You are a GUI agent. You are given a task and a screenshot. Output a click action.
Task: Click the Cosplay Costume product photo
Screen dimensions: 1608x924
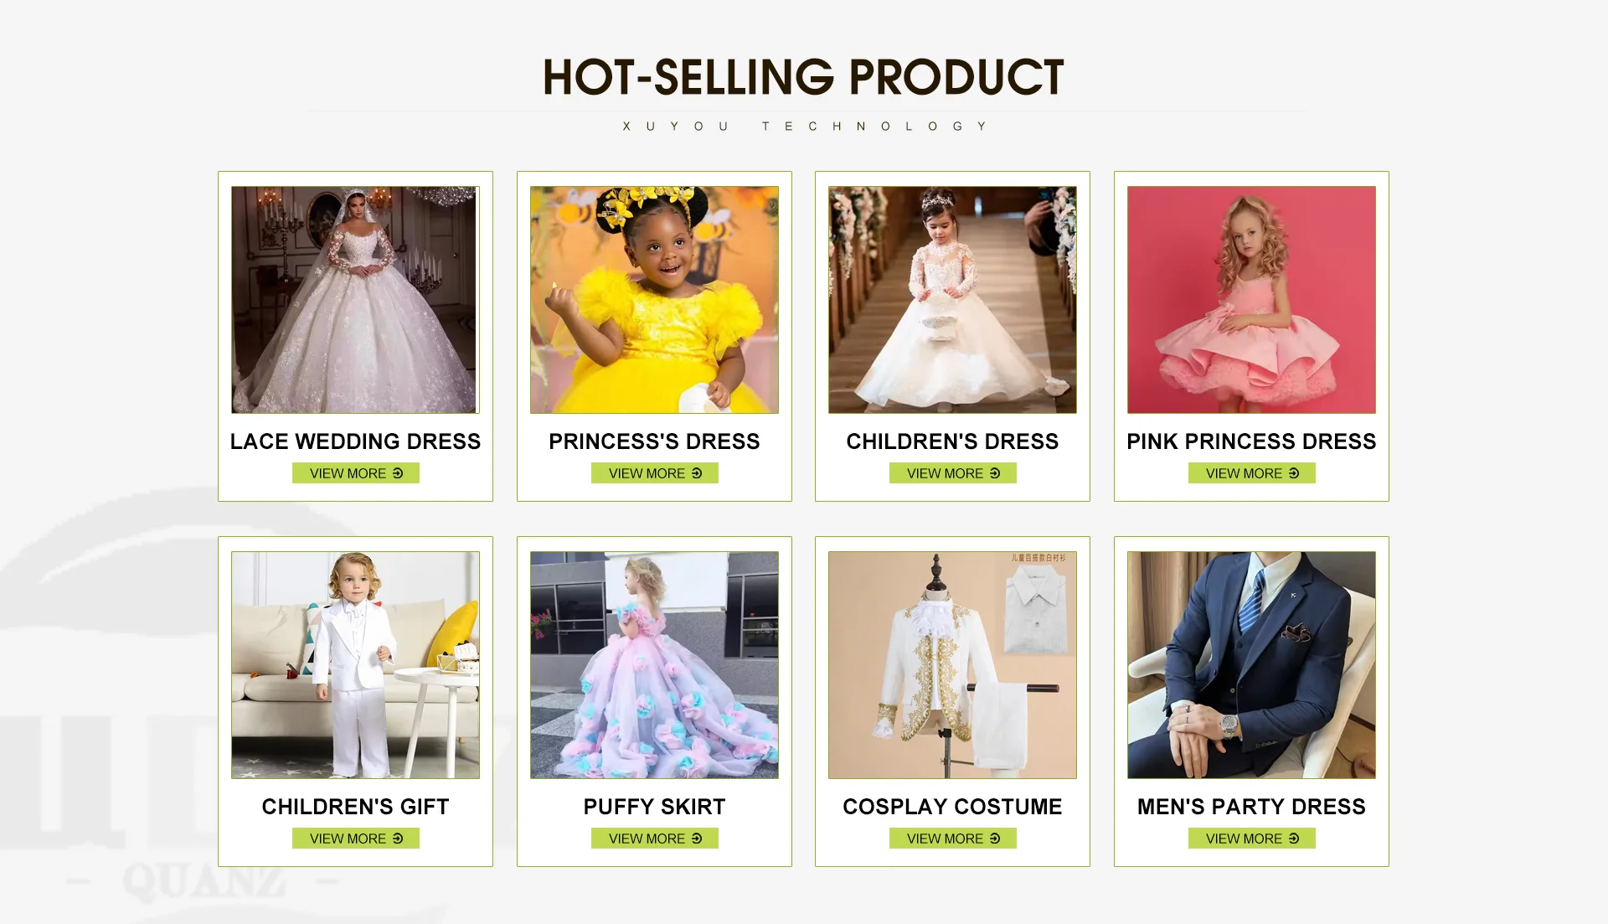tap(952, 665)
